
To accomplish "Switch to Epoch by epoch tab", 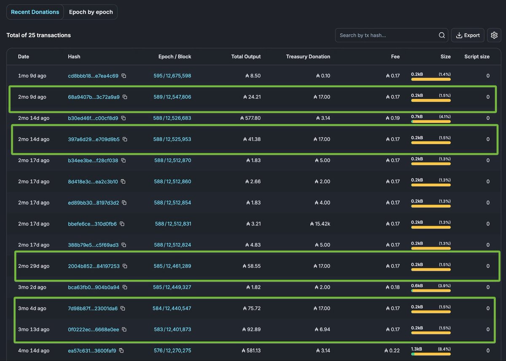I will tap(91, 12).
